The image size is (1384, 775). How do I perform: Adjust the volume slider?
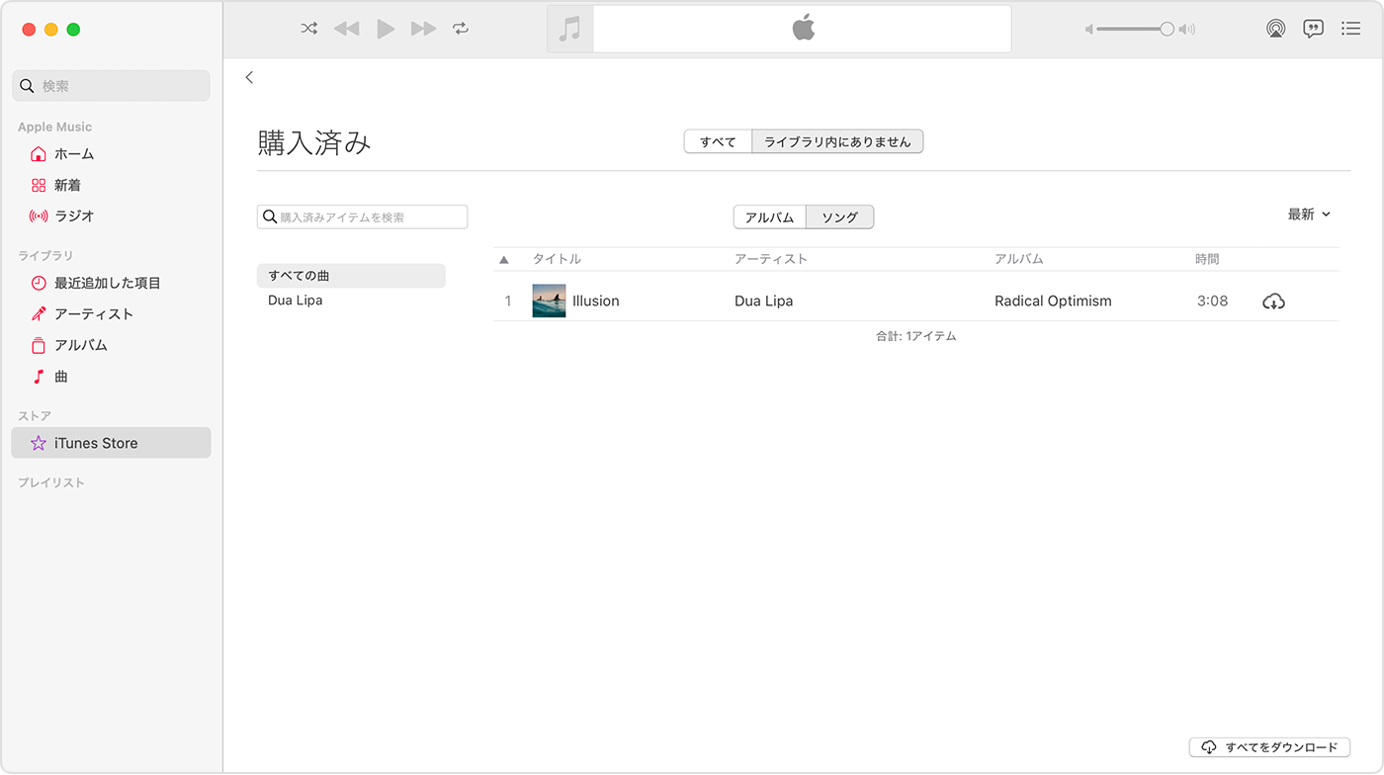coord(1135,30)
